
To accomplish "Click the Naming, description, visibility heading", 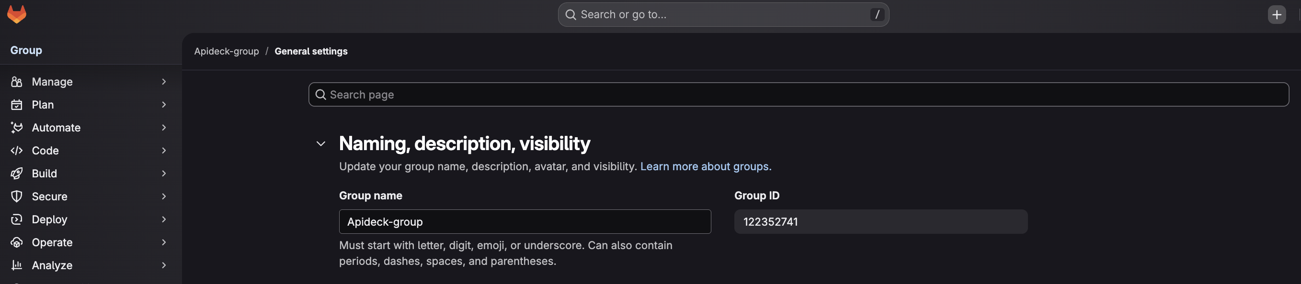I will click(x=464, y=144).
